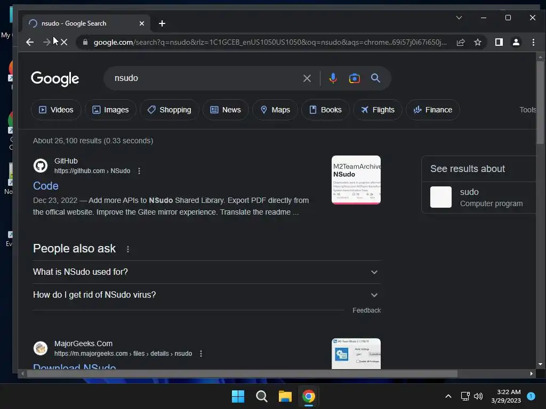Open network status in system tray
This screenshot has height=409, width=546.
(465, 396)
